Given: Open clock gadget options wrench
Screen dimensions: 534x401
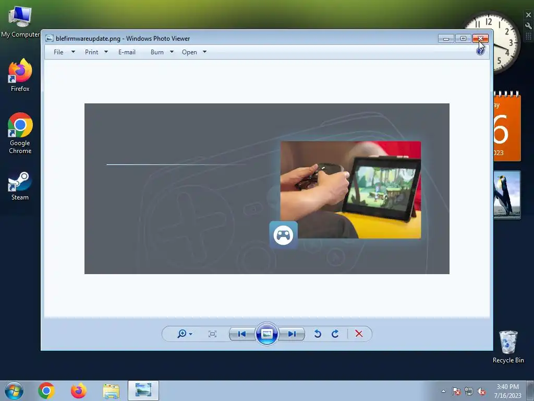Looking at the screenshot, I should click(x=529, y=26).
